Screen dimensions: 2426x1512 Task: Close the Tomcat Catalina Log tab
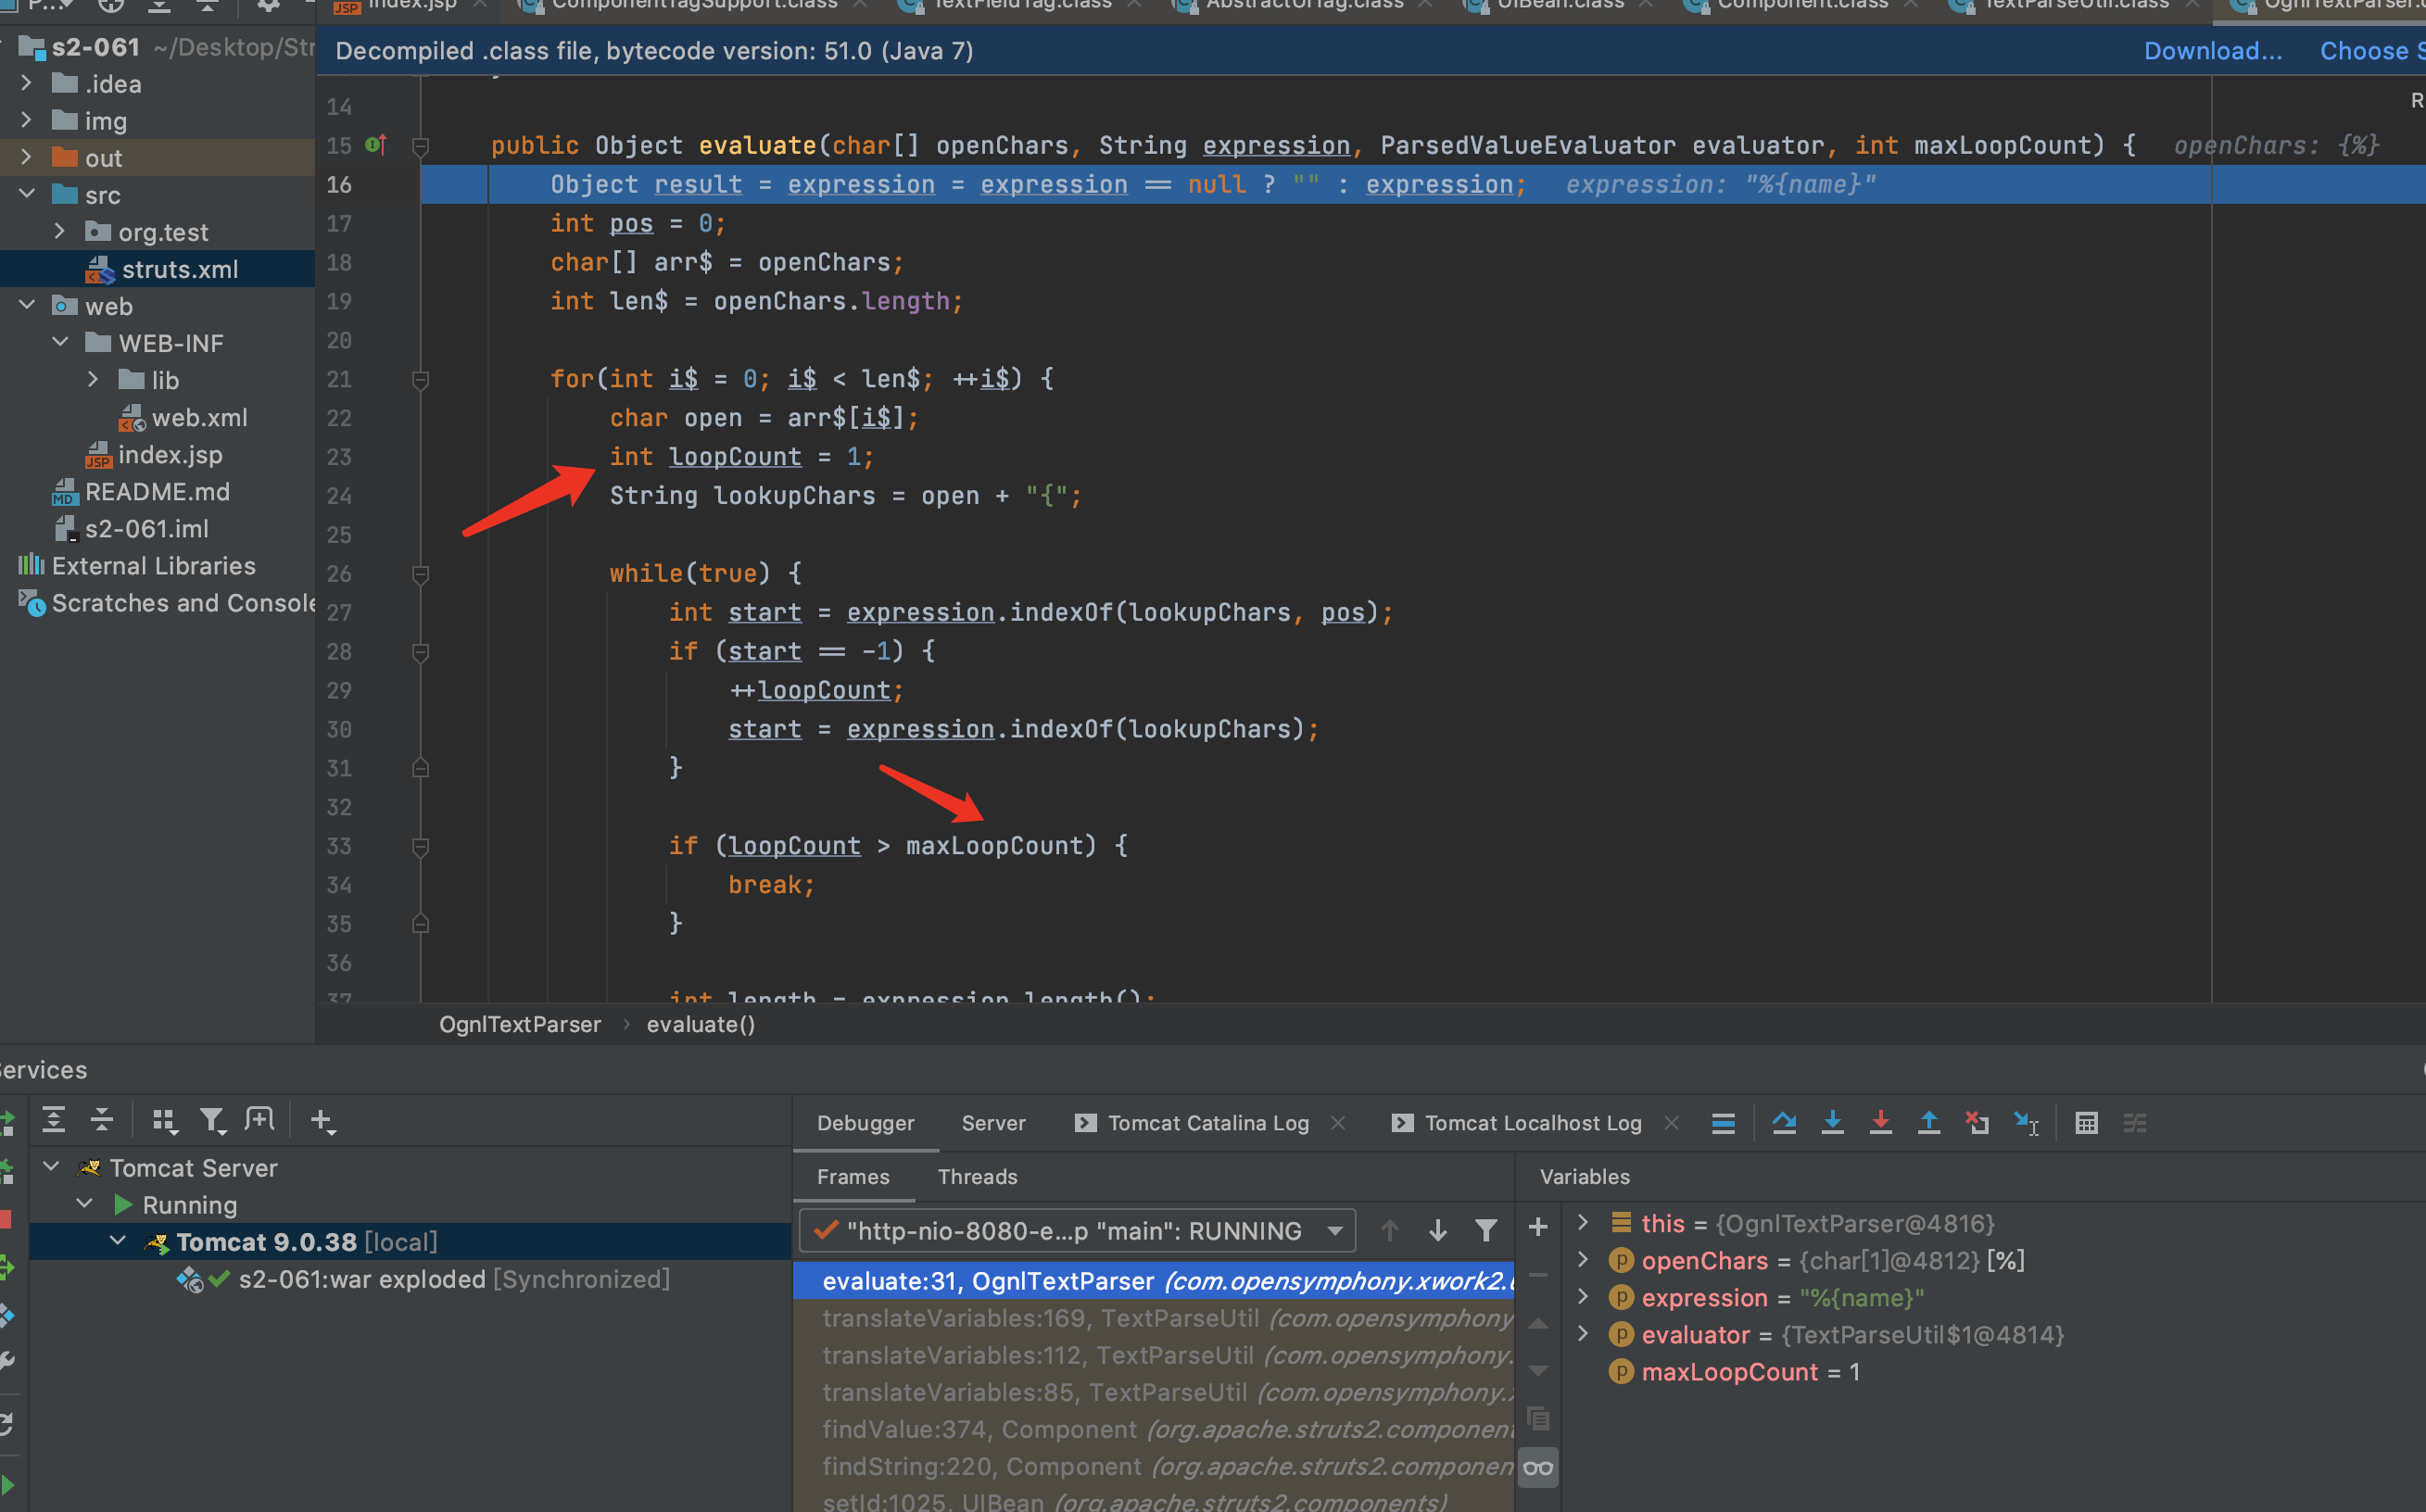coord(1338,1123)
